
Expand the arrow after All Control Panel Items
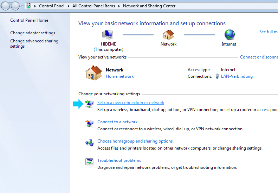click(x=119, y=6)
